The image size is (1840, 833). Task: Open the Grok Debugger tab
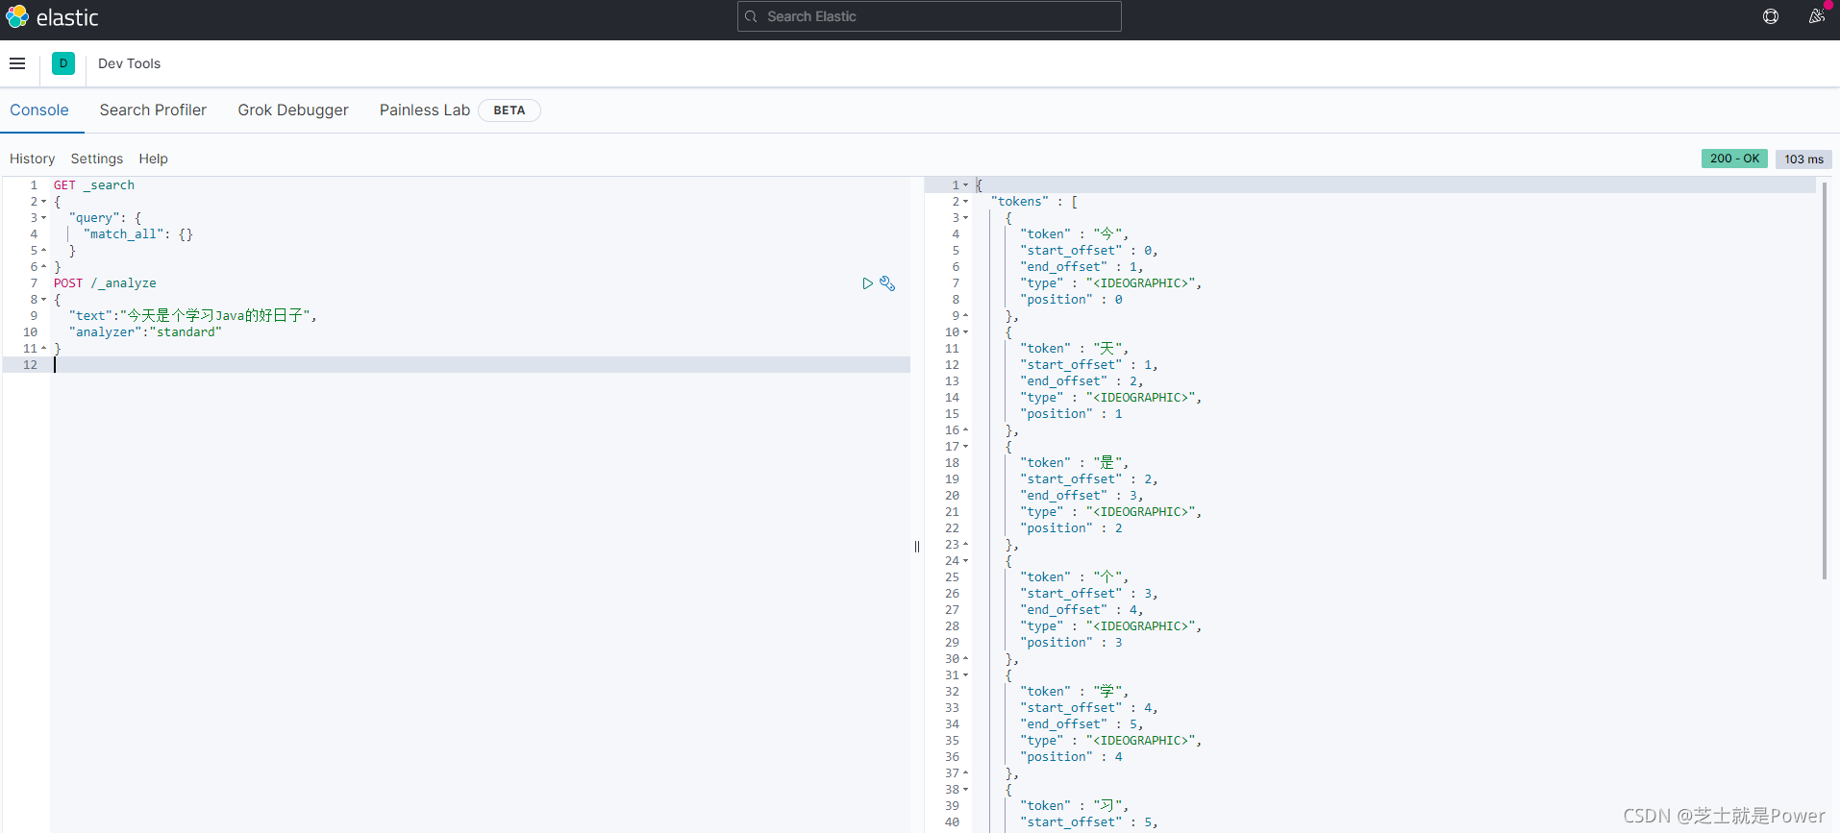tap(293, 110)
